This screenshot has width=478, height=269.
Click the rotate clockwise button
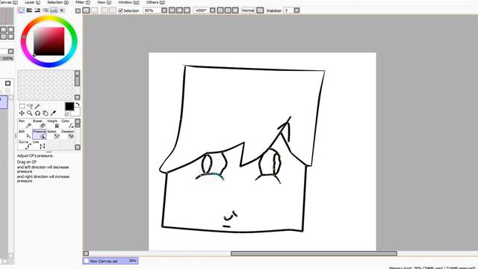228,10
